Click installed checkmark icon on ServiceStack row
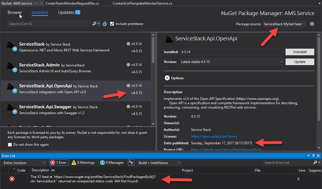This screenshot has width=322, height=189. click(x=128, y=44)
